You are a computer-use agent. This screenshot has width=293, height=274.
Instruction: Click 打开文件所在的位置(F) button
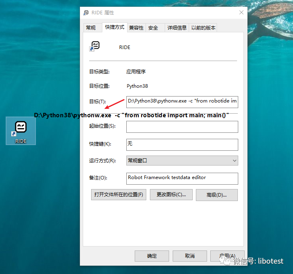coord(119,195)
